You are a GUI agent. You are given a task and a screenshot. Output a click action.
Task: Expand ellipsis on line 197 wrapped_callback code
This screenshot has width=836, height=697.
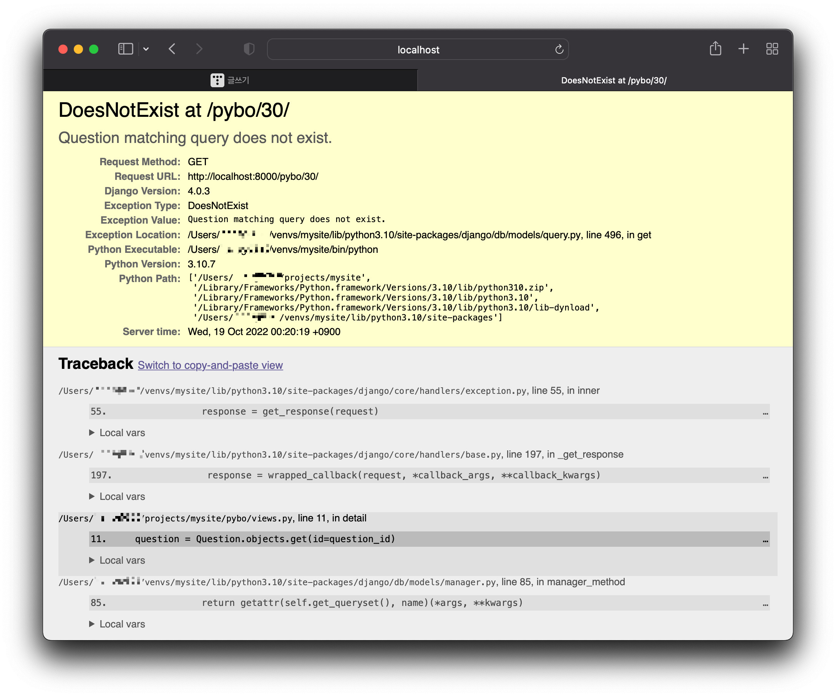tap(765, 476)
